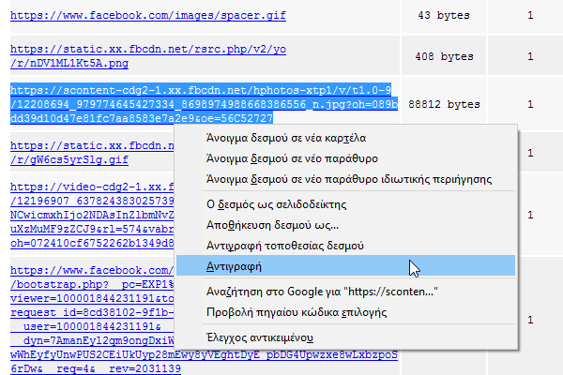563x375 pixels.
Task: Click the highlighted scontent-cdg2-1 jpg link
Action: tap(204, 104)
